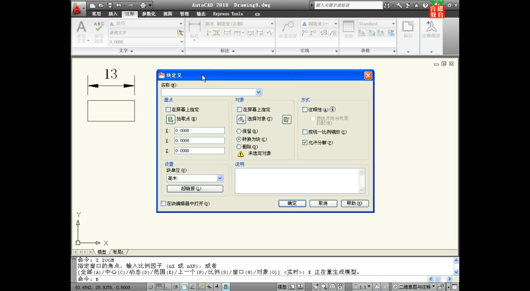530x291 pixels.
Task: Click the Pan icon in status bar
Action: click(315, 287)
